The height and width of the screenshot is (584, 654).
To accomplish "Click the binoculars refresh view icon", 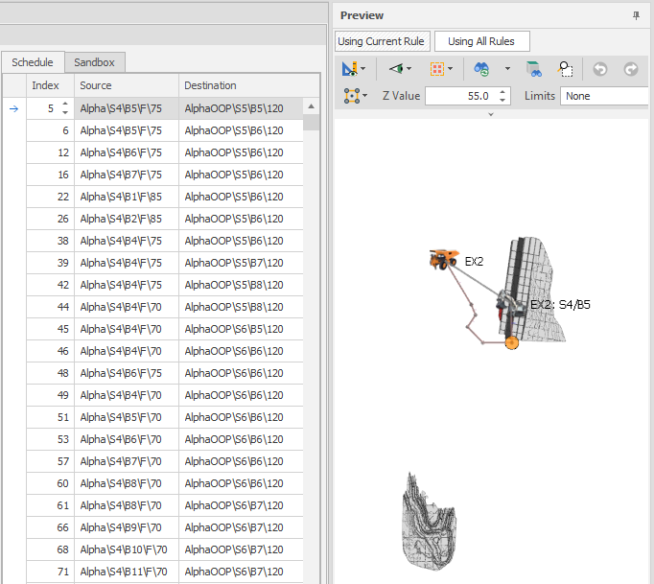I will pos(482,69).
